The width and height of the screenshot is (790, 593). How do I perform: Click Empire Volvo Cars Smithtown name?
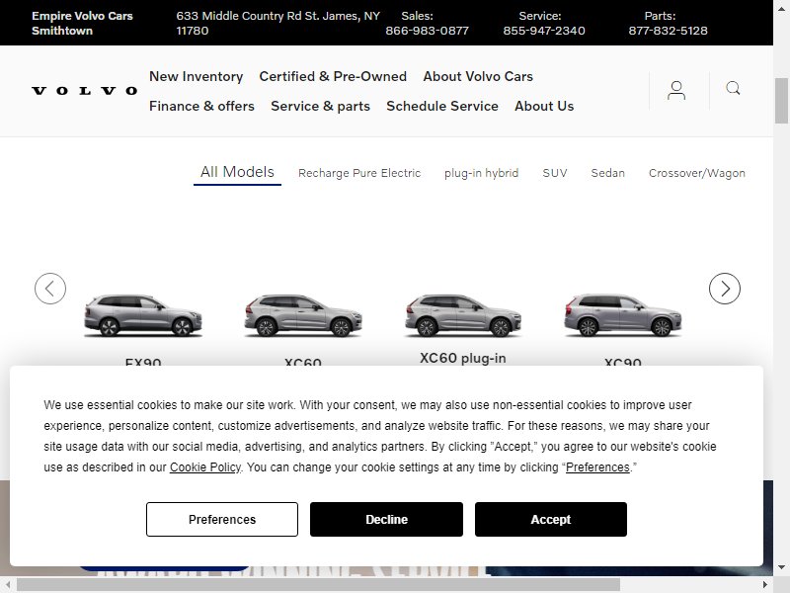[82, 23]
